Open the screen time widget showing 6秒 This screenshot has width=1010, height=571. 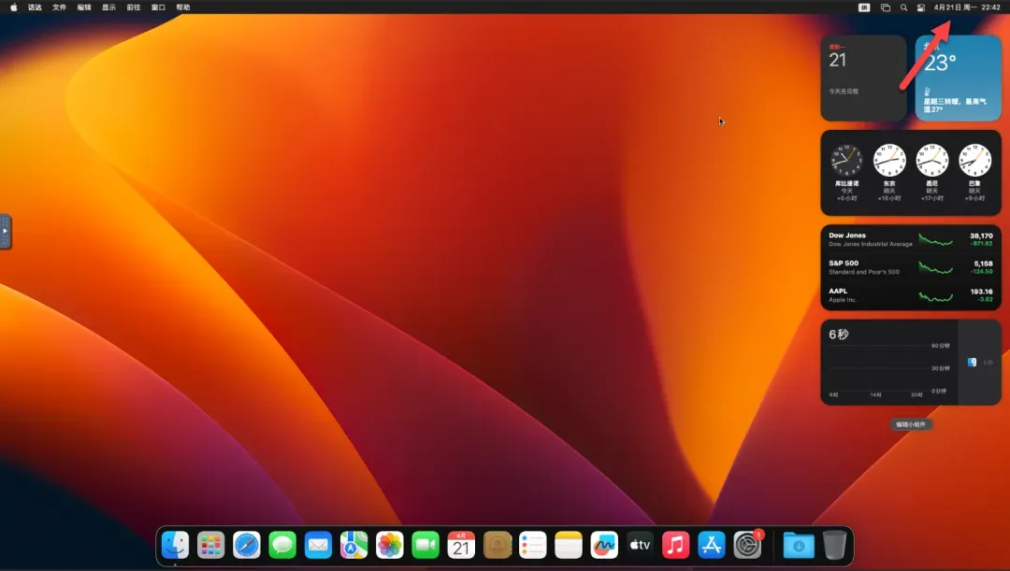click(911, 363)
